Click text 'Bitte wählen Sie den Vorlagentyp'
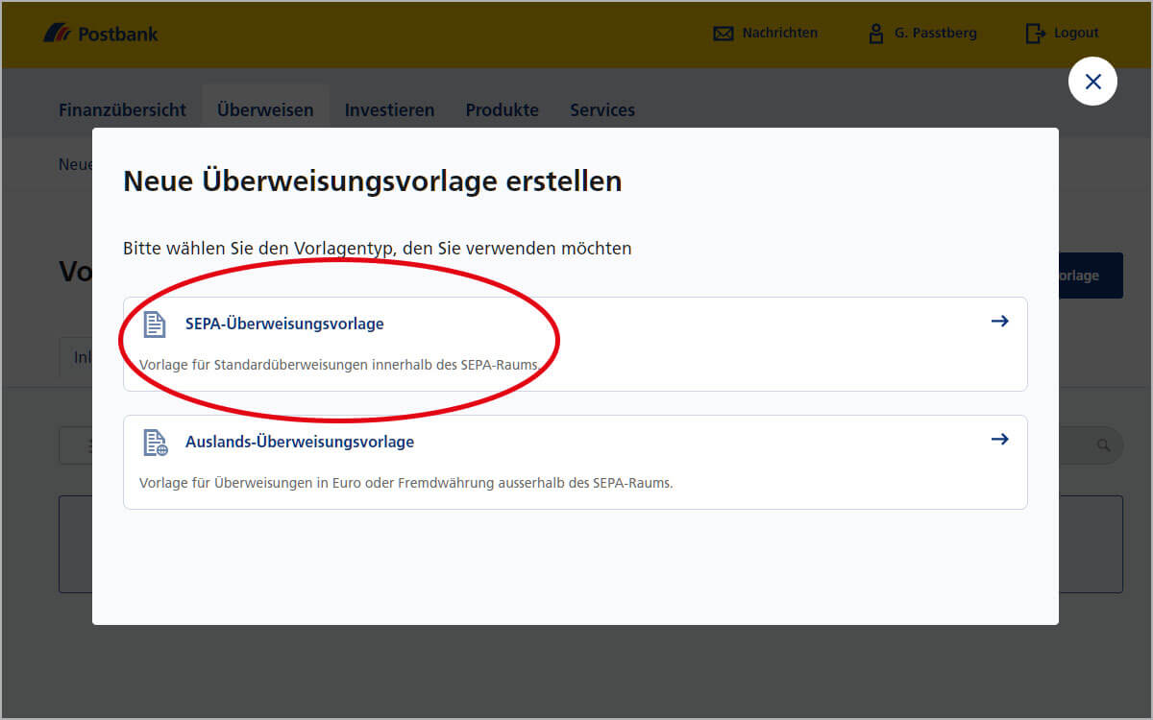Image resolution: width=1153 pixels, height=720 pixels. [x=258, y=249]
